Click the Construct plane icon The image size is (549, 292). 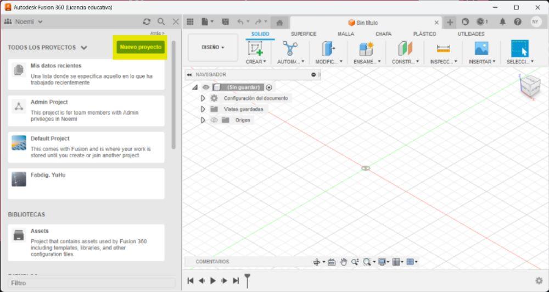(405, 48)
